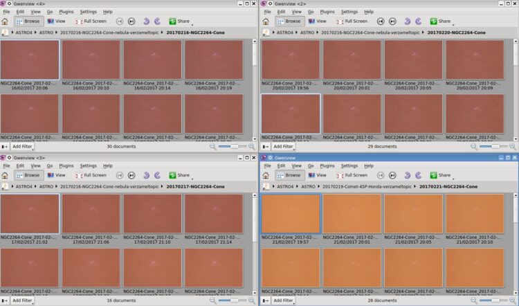This screenshot has width=519, height=306.
Task: Adjust thumbnail size slider in Gwenview <2>
Action: pyautogui.click(x=494, y=146)
